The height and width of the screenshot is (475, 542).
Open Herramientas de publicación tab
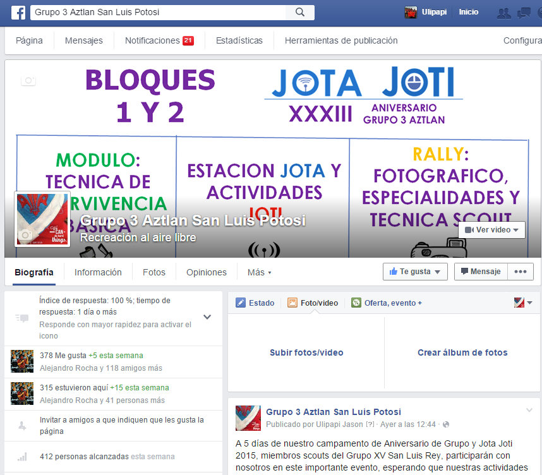(x=341, y=40)
